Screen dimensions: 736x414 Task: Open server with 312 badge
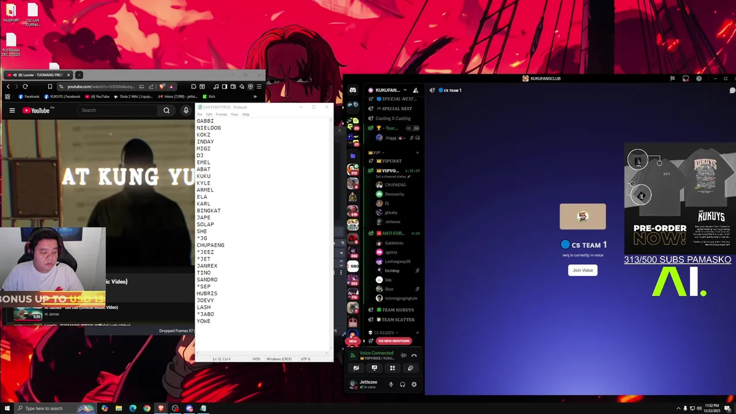[x=352, y=170]
